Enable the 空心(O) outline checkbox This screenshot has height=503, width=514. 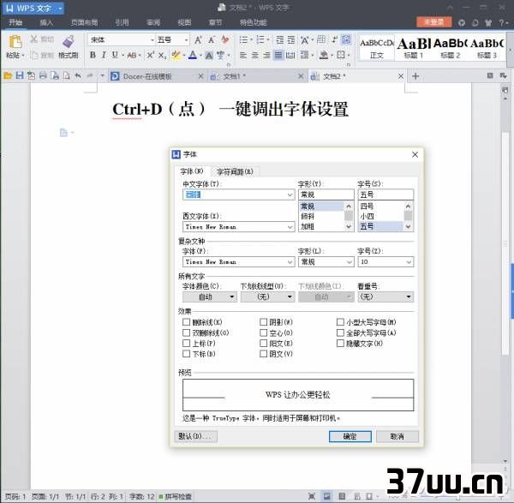pos(264,332)
